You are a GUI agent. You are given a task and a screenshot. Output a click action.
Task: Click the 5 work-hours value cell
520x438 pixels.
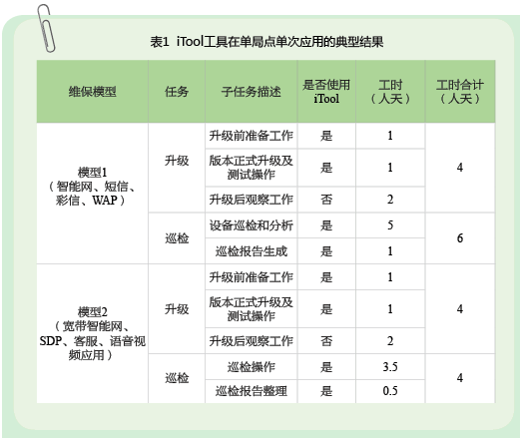[390, 225]
